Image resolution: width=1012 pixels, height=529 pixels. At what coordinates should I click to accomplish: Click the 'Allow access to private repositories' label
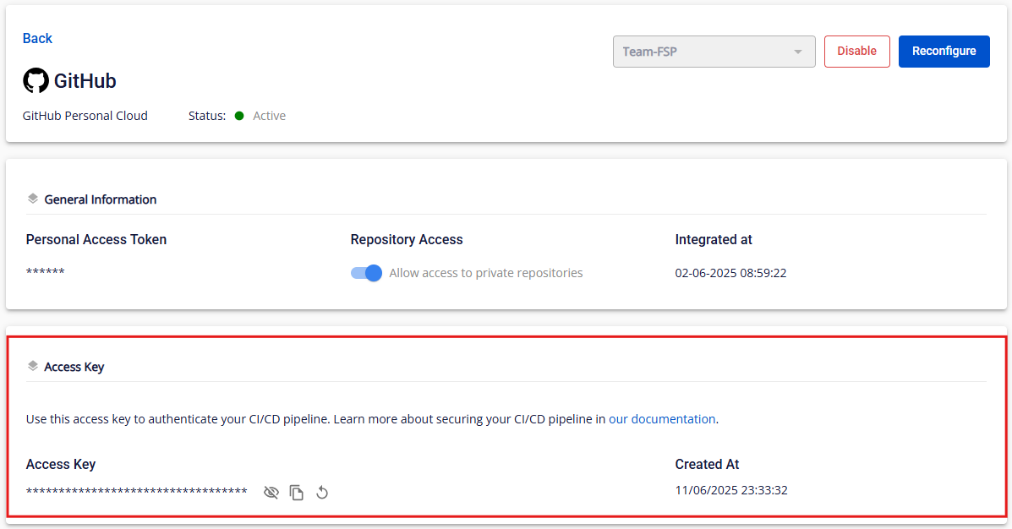point(485,273)
